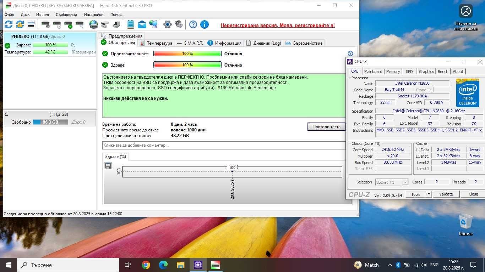Open settings with the gear toolbar icon
The image size is (485, 272).
coord(167,24)
